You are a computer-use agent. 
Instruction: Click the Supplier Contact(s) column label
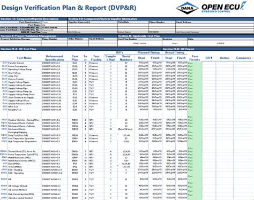click(x=79, y=22)
